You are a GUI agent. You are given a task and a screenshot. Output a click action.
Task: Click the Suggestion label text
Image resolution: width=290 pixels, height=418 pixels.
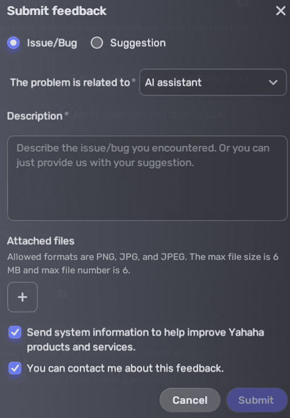point(138,43)
